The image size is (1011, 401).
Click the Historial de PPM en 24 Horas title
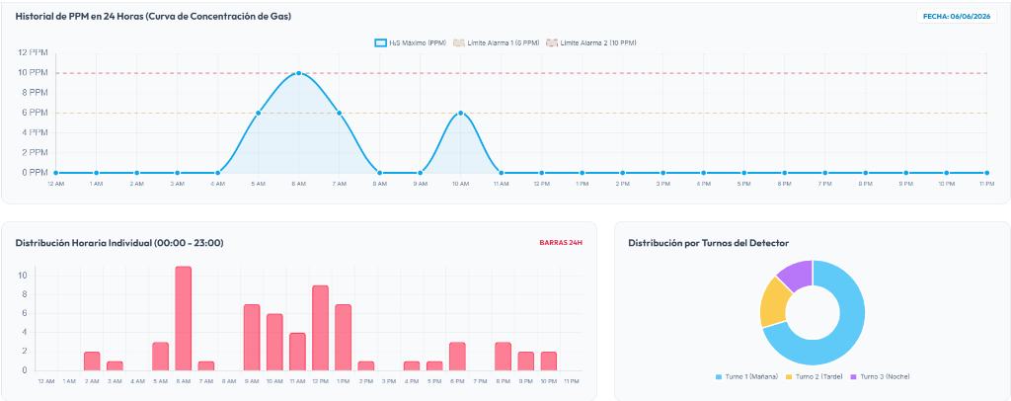coord(153,17)
